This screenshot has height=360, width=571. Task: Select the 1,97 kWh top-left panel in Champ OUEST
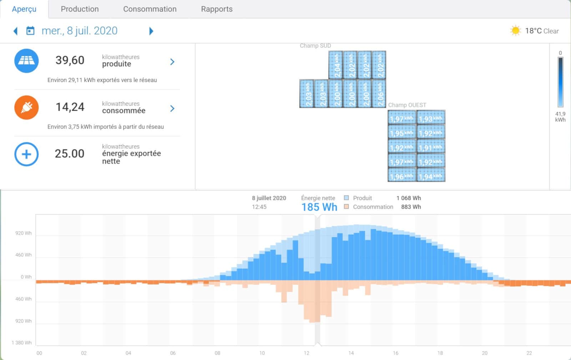tap(402, 118)
